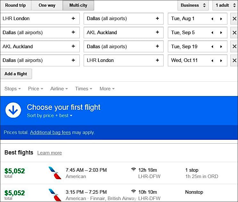Click the plus icon beside AKL Auckland destination
Screen dimensions: 238x202
click(157, 32)
